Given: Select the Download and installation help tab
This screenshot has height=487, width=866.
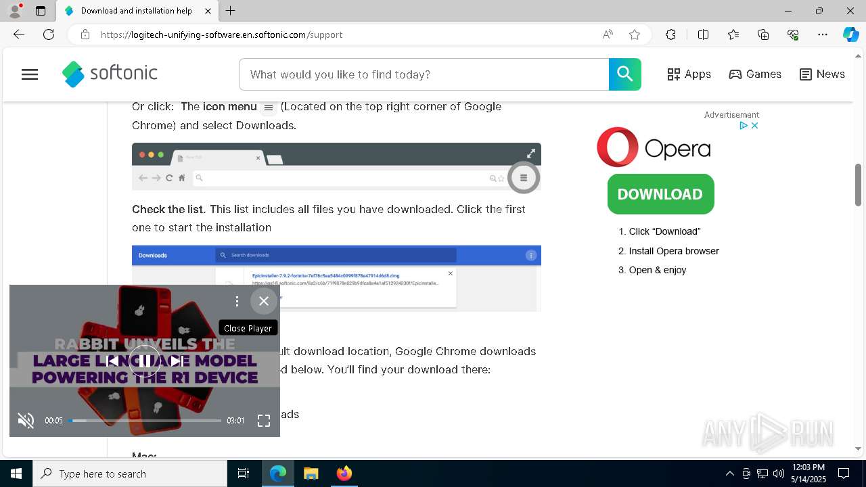Looking at the screenshot, I should click(137, 11).
